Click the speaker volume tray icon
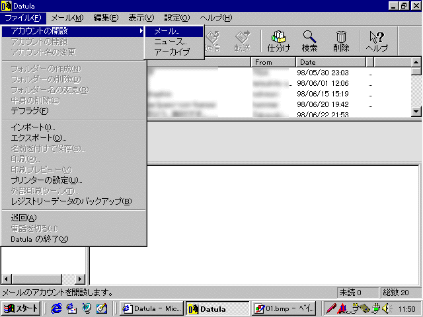 [x=387, y=308]
